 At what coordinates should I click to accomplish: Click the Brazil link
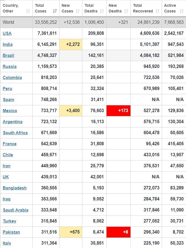click(8, 55)
